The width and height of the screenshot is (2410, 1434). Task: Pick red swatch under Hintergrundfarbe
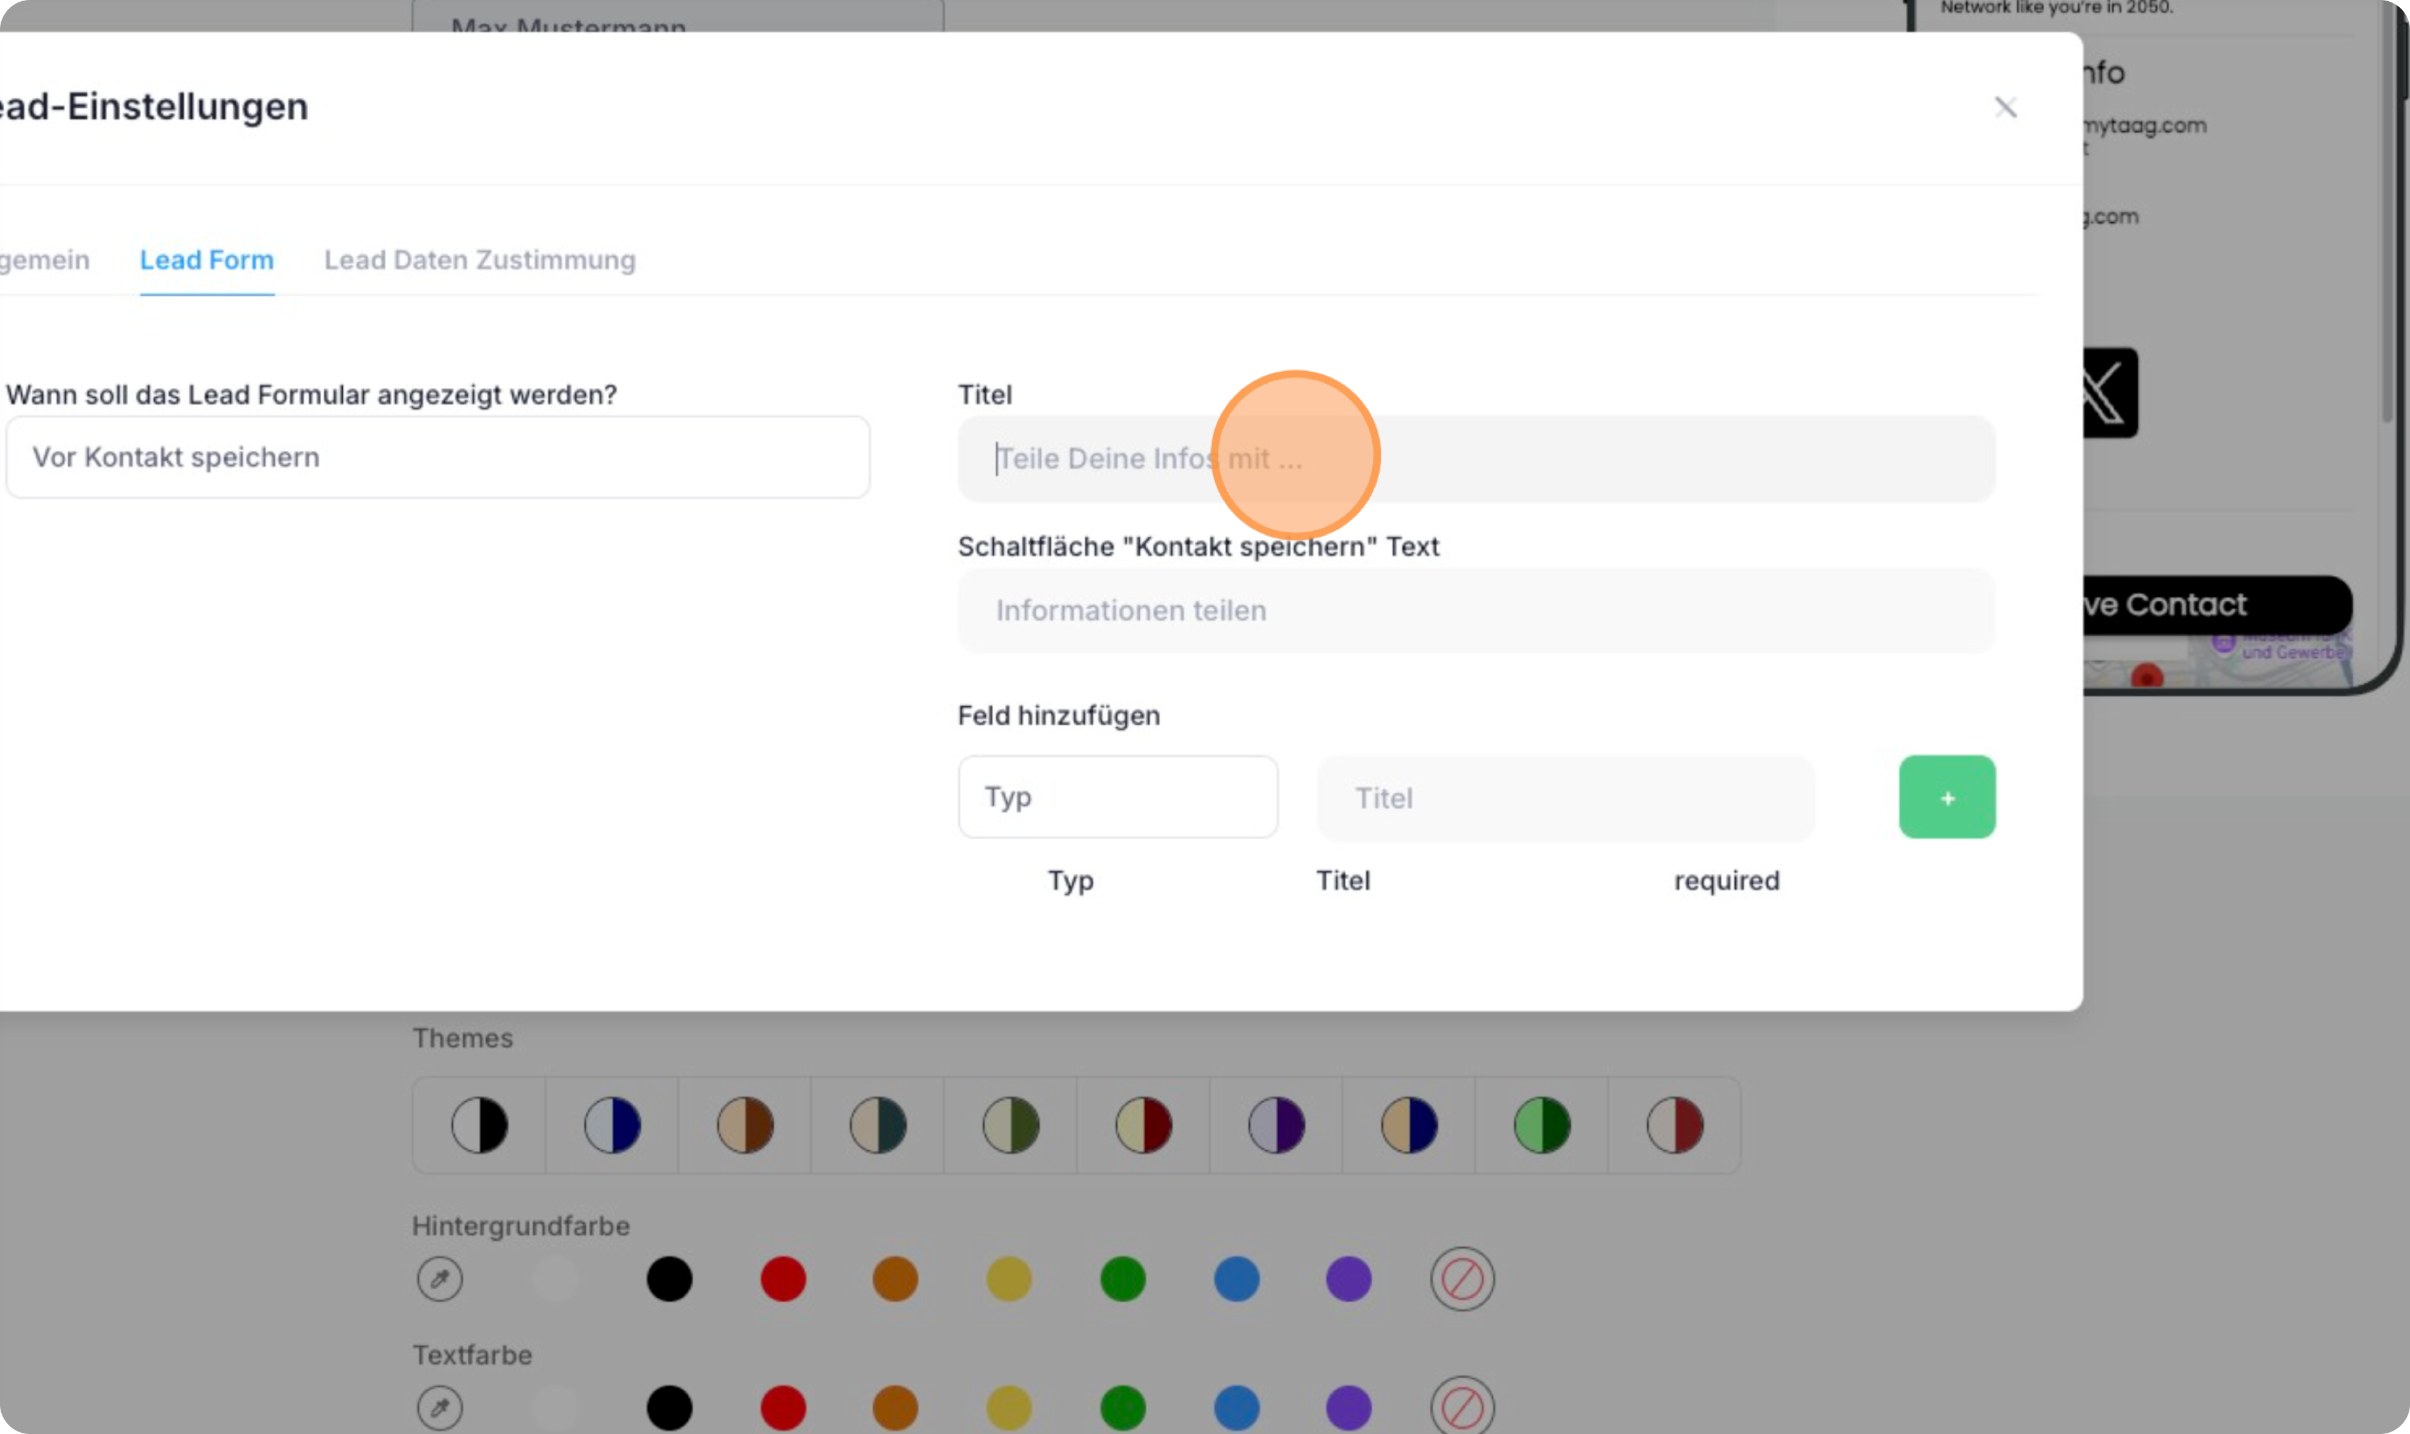tap(783, 1279)
